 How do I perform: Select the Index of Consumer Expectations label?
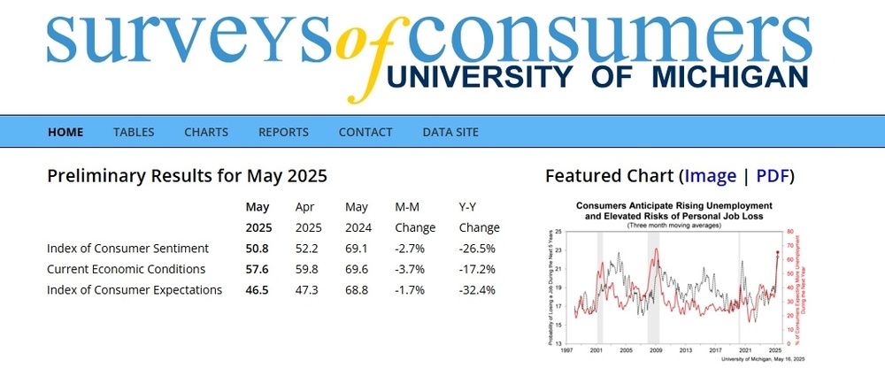point(135,290)
